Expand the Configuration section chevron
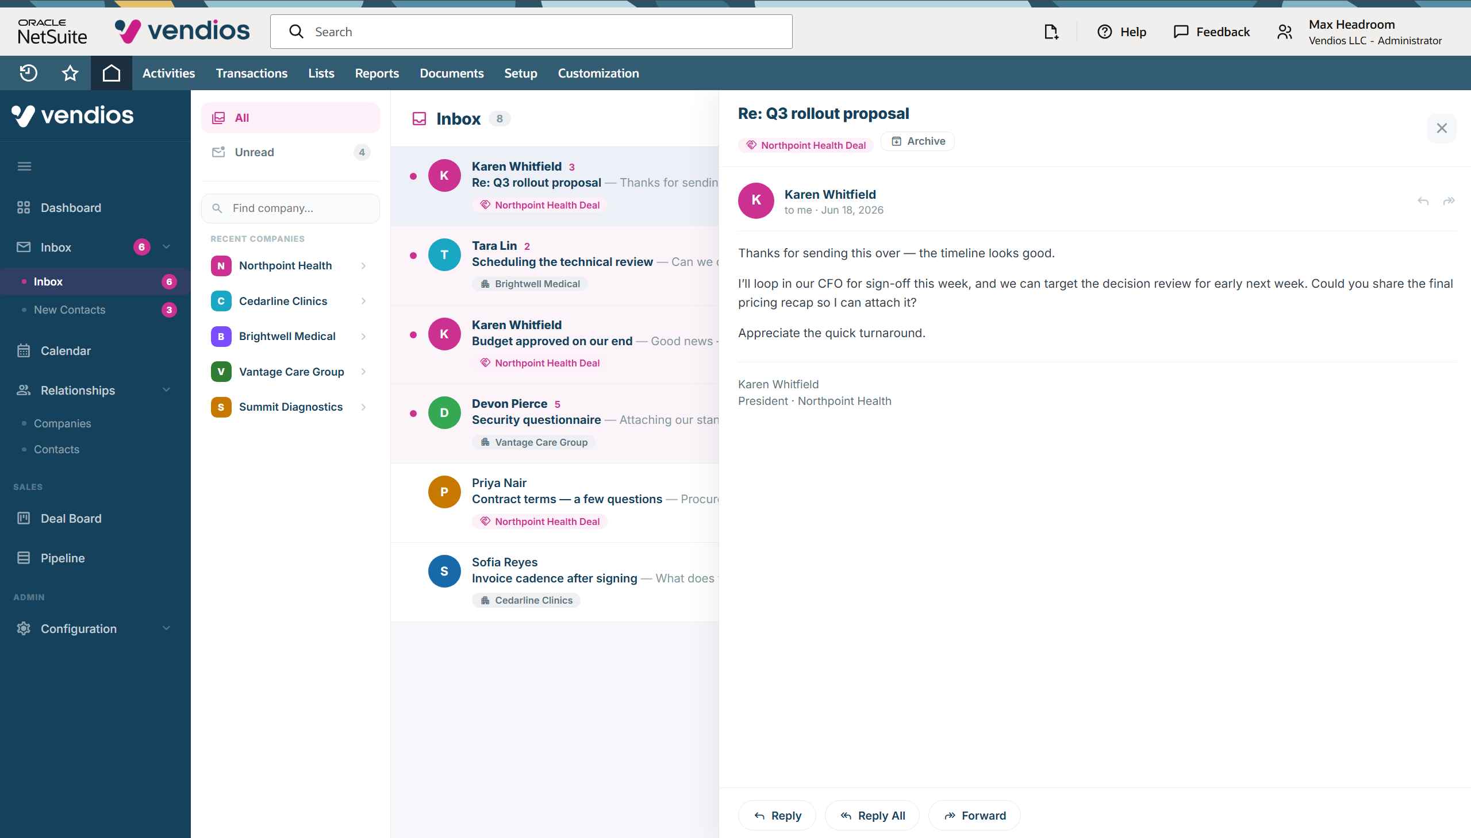 (x=167, y=628)
